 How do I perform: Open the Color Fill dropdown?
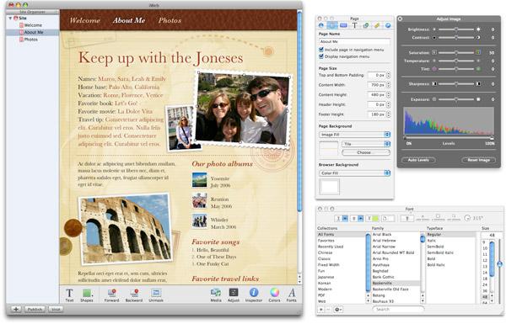coord(354,173)
